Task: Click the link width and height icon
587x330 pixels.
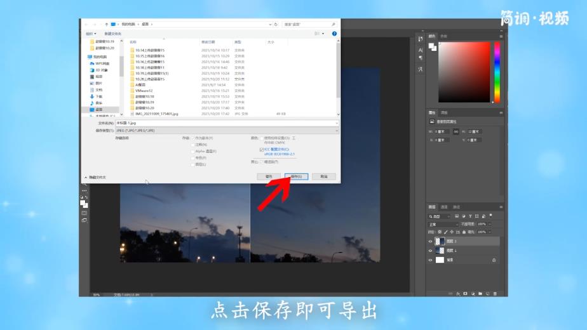Action: click(455, 131)
